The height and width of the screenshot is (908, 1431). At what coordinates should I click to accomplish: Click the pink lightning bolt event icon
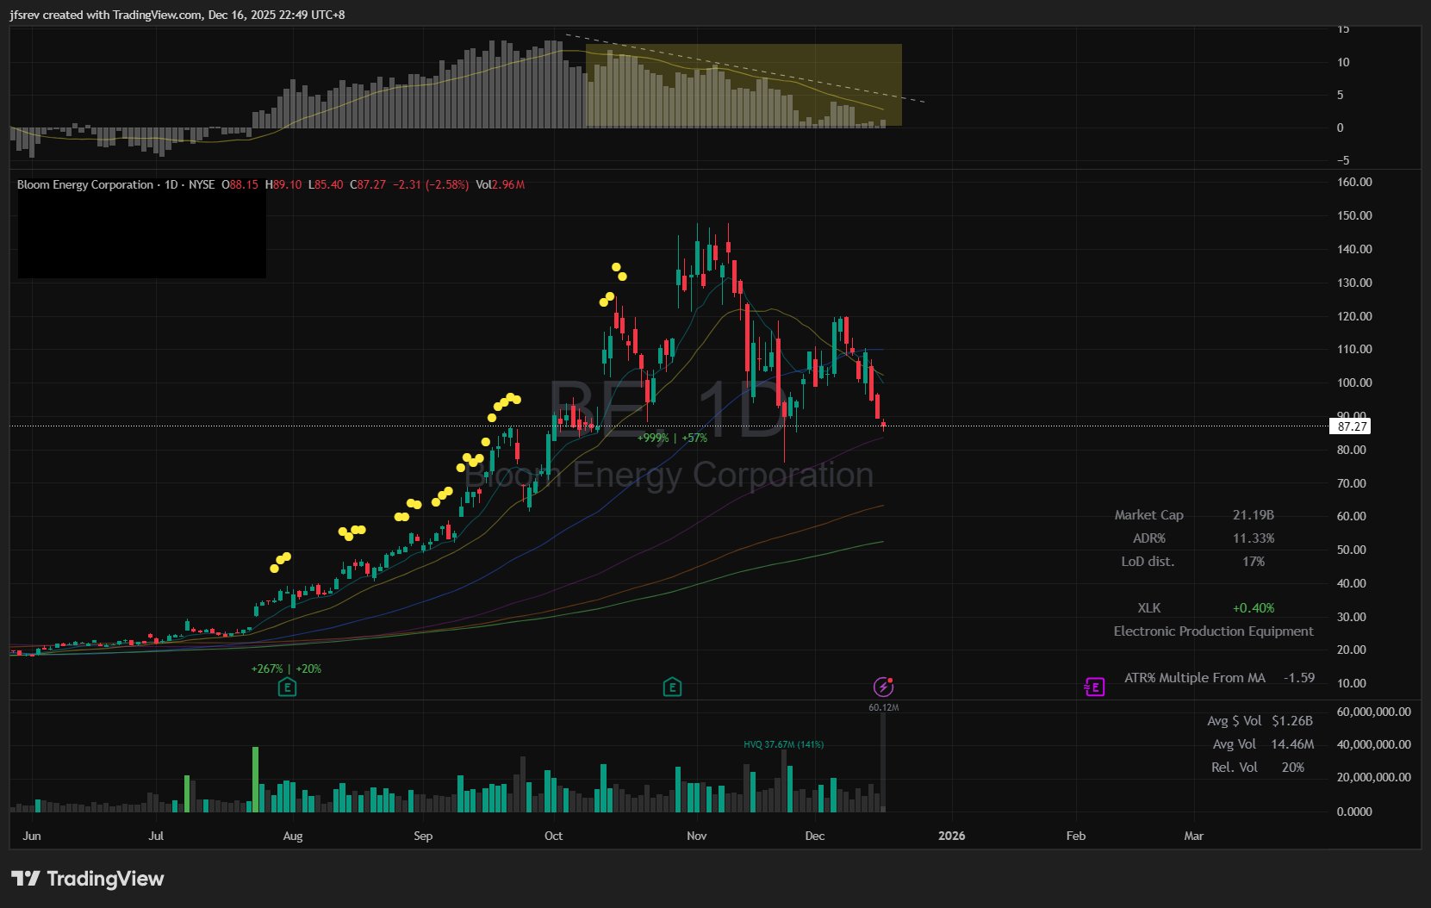click(x=883, y=687)
